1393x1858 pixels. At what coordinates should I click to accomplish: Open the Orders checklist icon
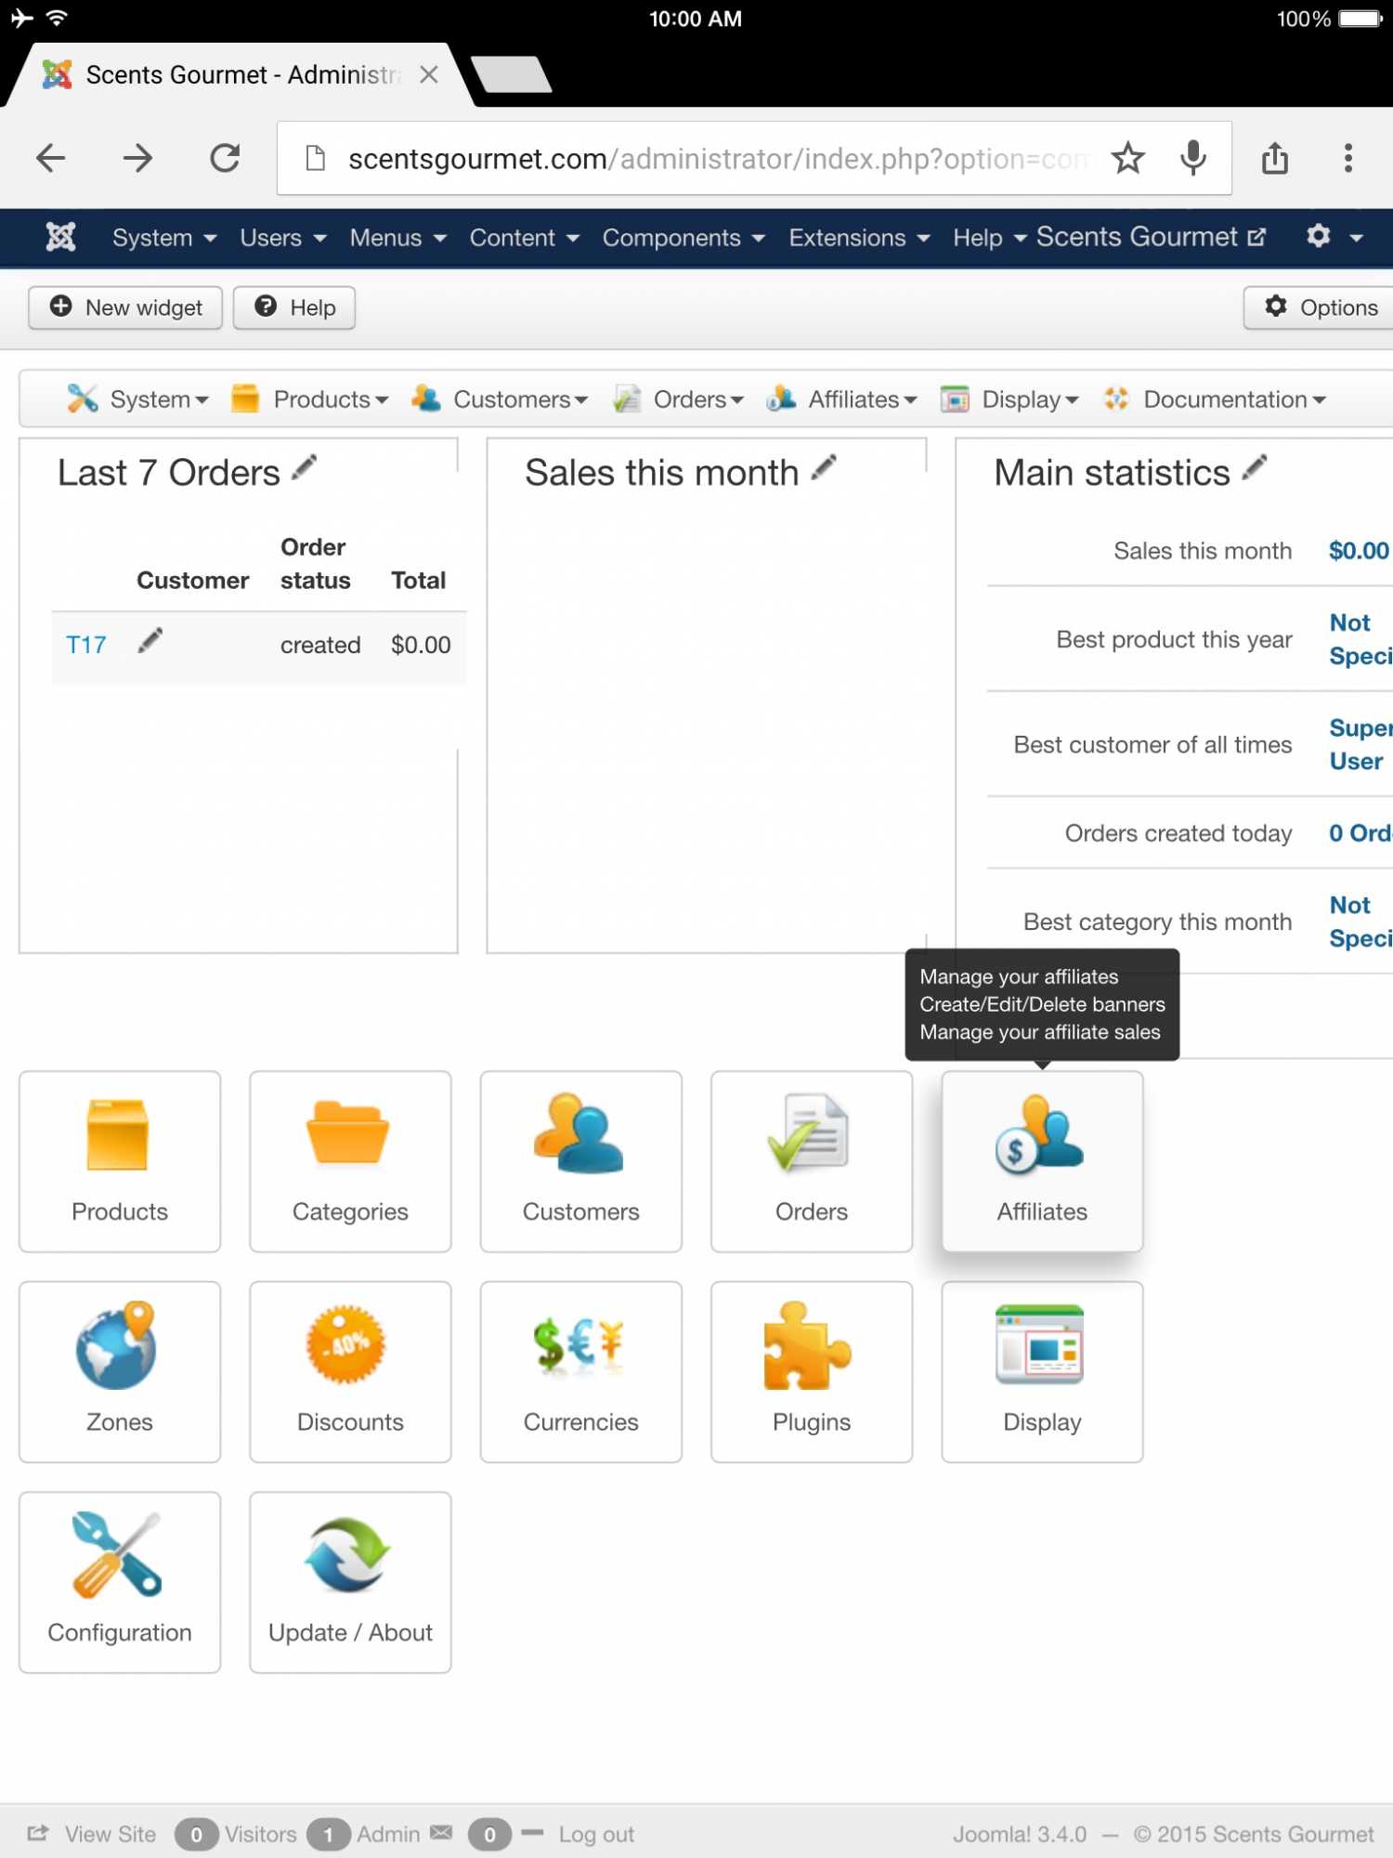[x=811, y=1161]
